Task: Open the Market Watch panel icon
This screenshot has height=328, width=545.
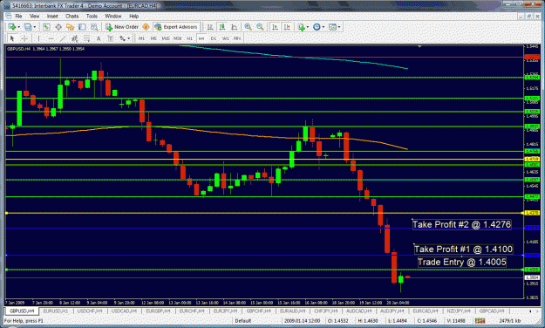Action: pyautogui.click(x=46, y=27)
